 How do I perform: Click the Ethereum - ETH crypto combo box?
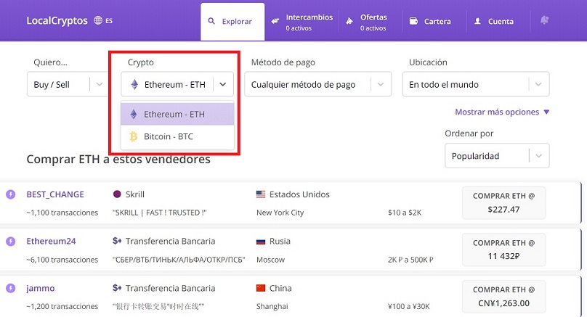pyautogui.click(x=177, y=84)
